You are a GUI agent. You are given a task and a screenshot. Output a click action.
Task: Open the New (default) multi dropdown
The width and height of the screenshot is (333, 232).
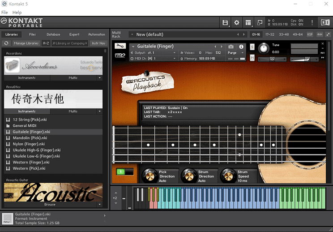(132, 34)
